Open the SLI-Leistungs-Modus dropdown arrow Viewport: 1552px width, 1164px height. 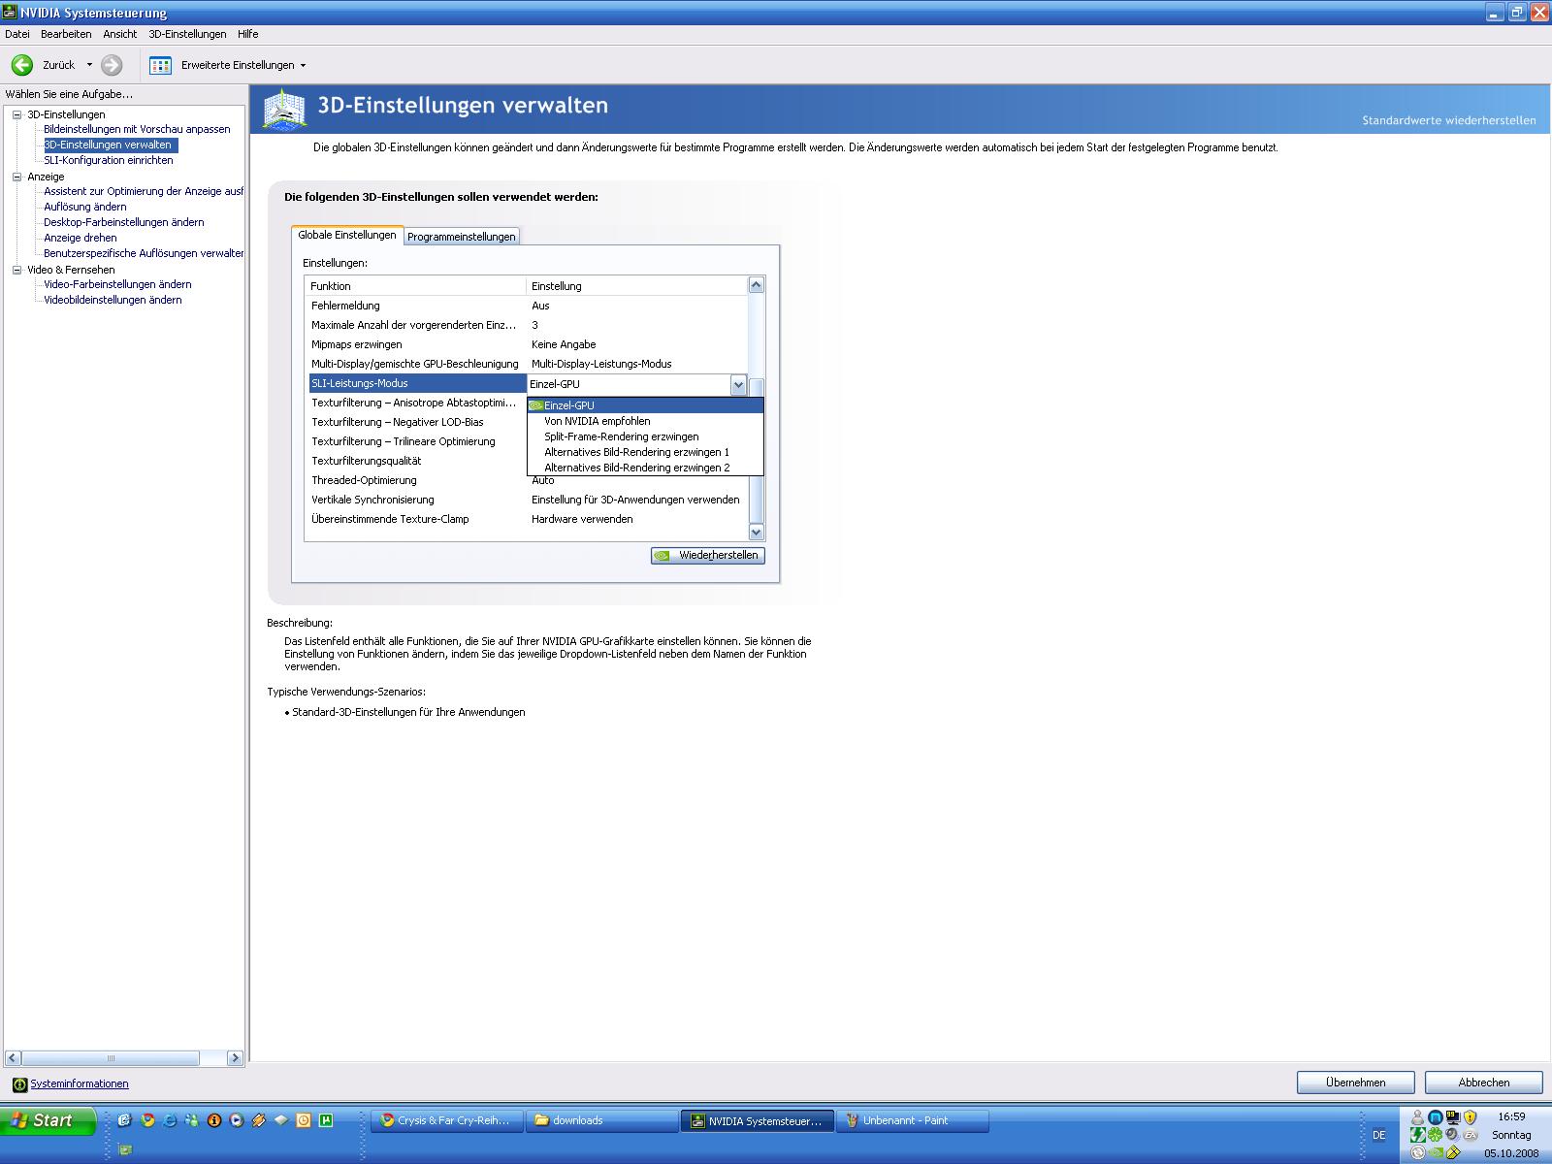[x=738, y=384]
